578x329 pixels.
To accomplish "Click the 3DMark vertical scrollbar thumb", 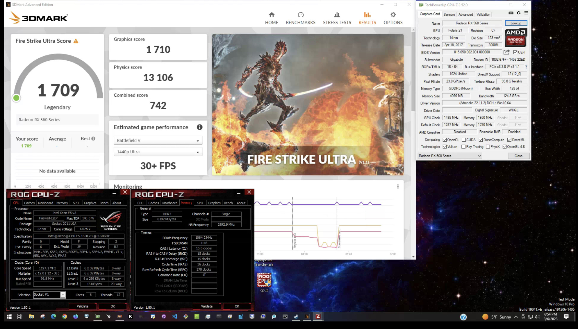I will pyautogui.click(x=413, y=71).
